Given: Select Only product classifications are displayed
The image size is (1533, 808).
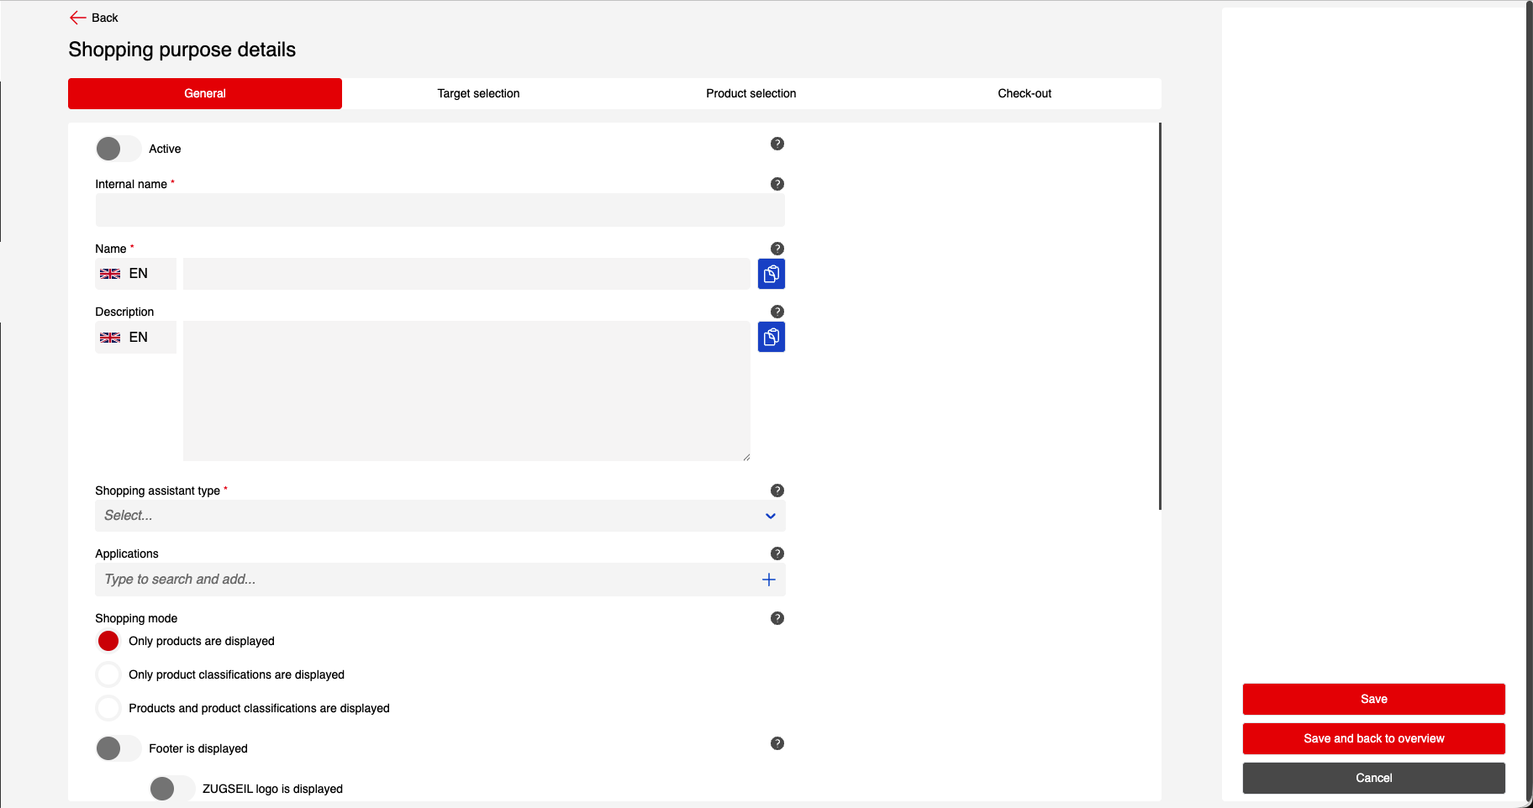Looking at the screenshot, I should coord(108,674).
